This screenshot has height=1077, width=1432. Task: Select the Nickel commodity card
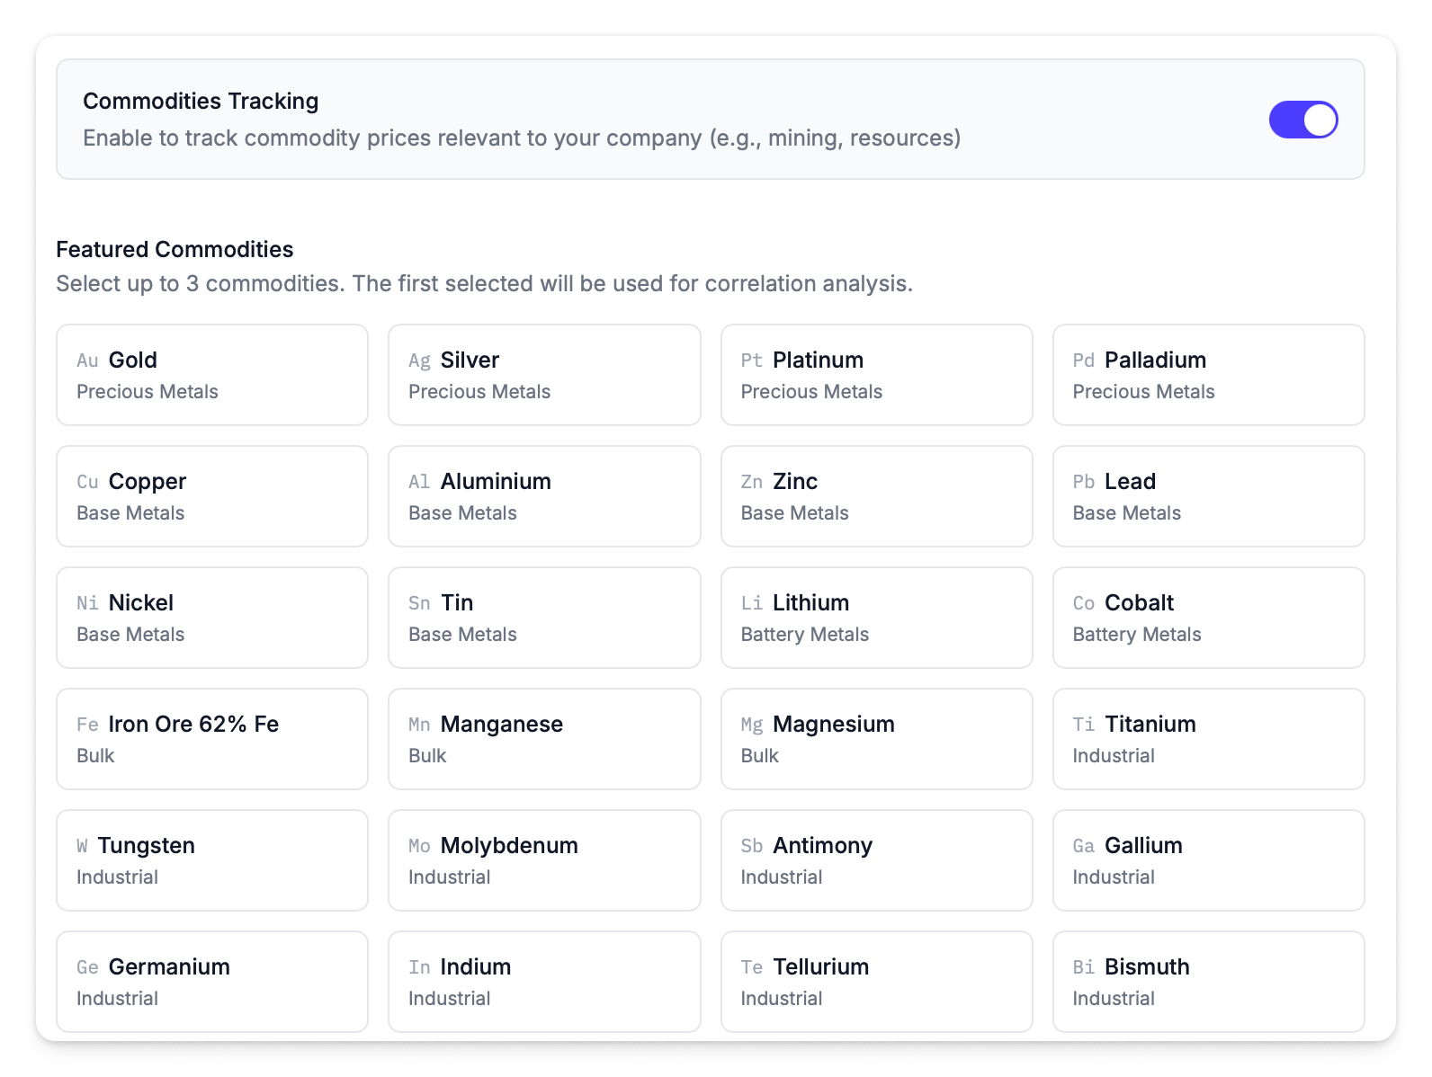pyautogui.click(x=212, y=618)
